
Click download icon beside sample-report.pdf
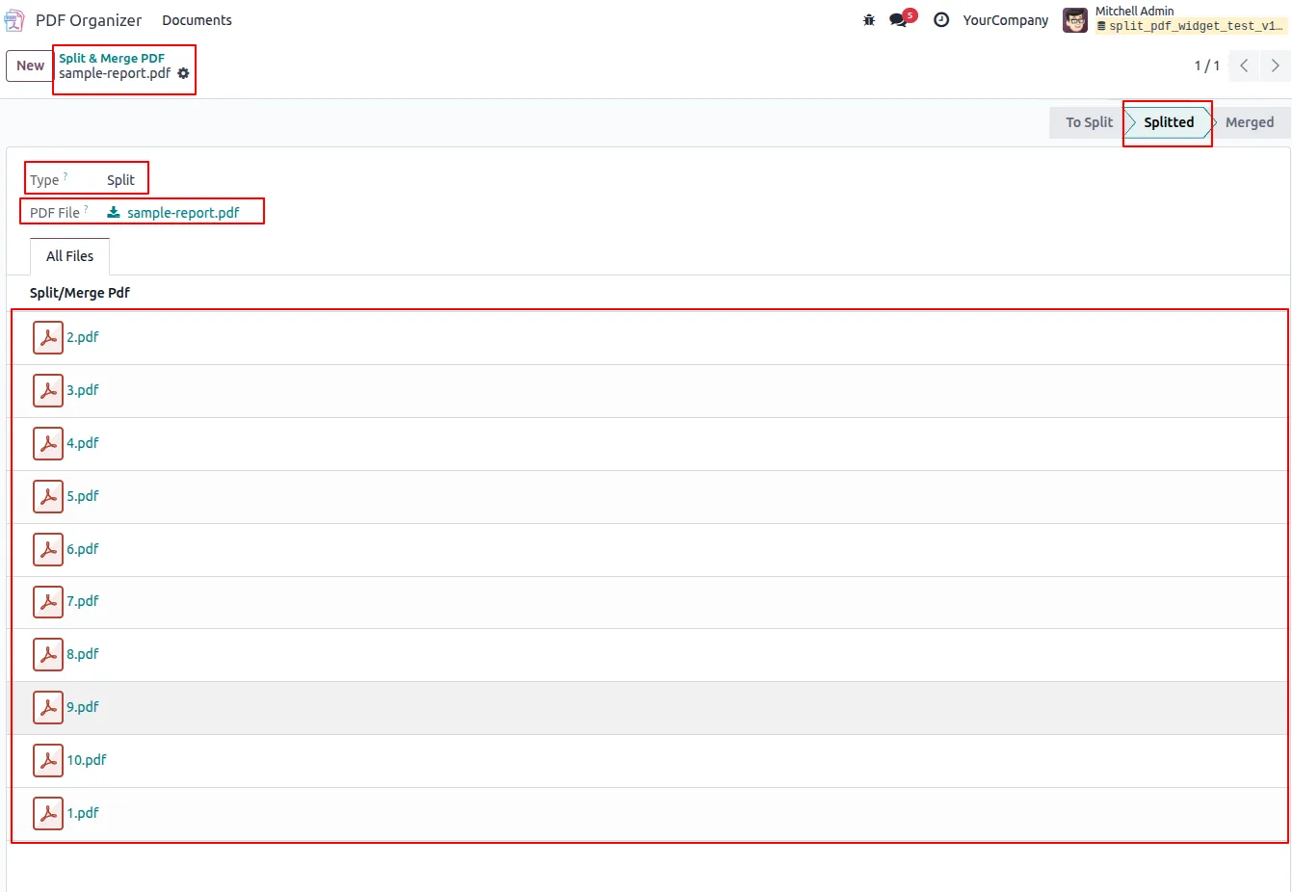[114, 212]
